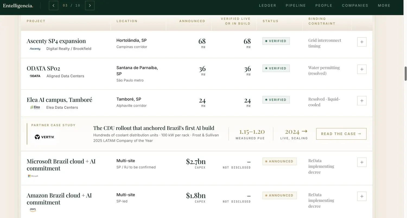Image resolution: width=407 pixels, height=218 pixels.
Task: Select Hortolândia, SP location
Action: 132,40
